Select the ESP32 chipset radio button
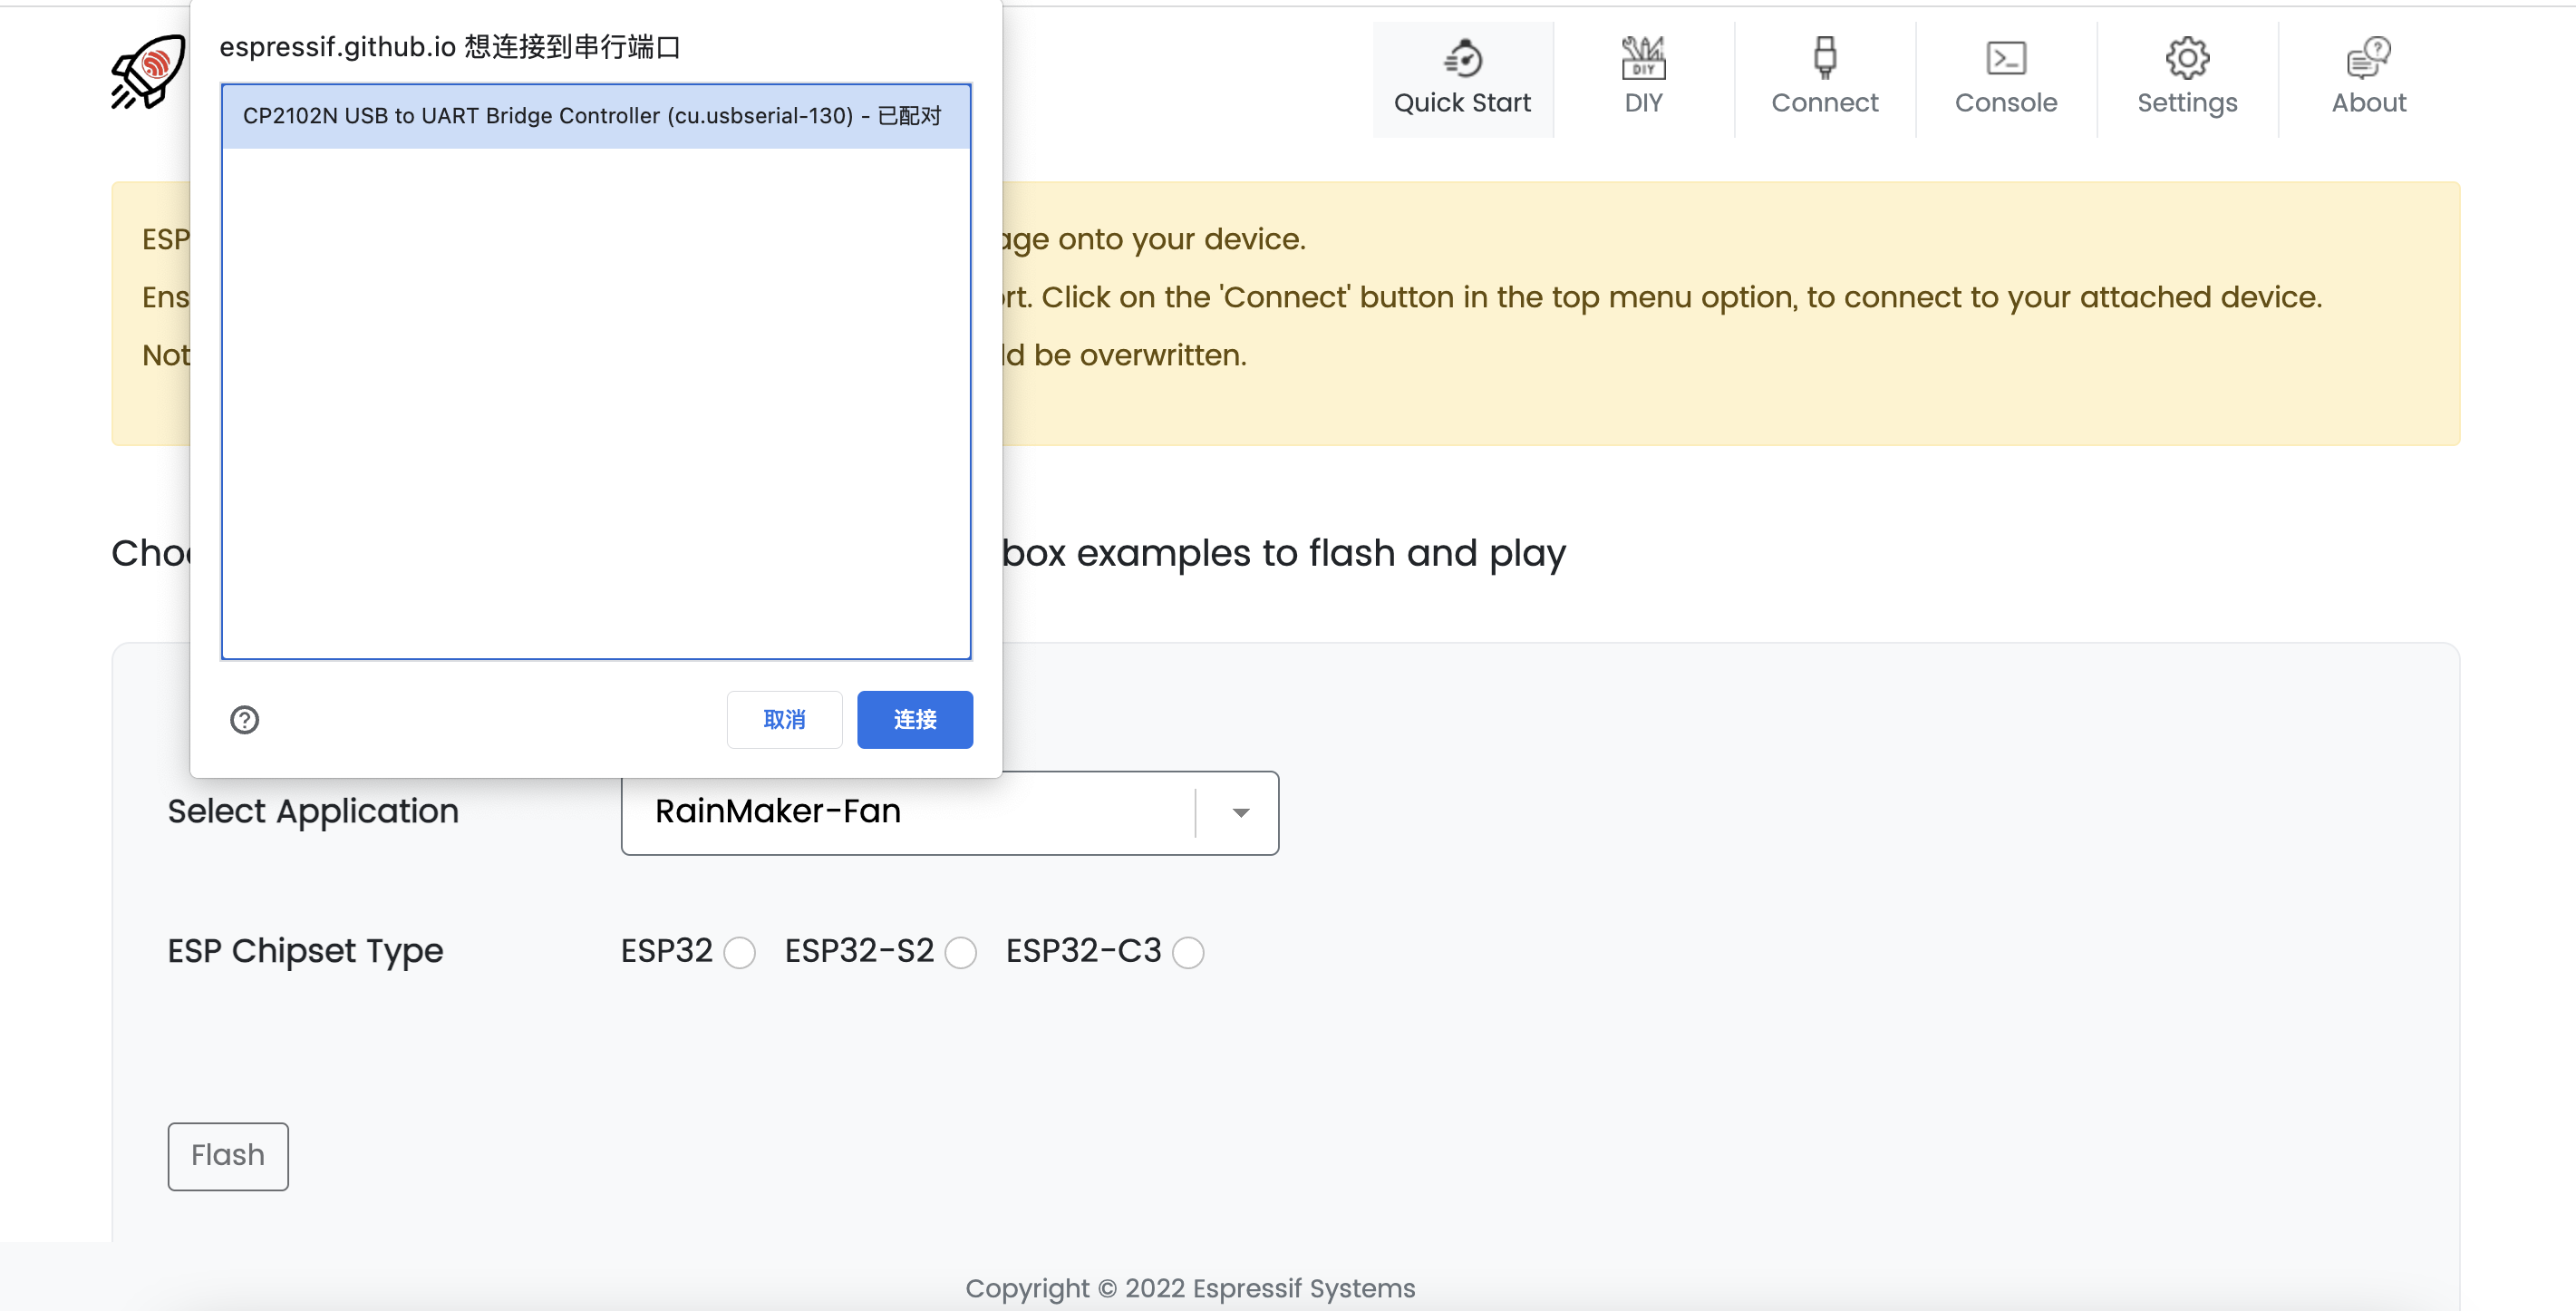This screenshot has width=2576, height=1311. (x=739, y=952)
